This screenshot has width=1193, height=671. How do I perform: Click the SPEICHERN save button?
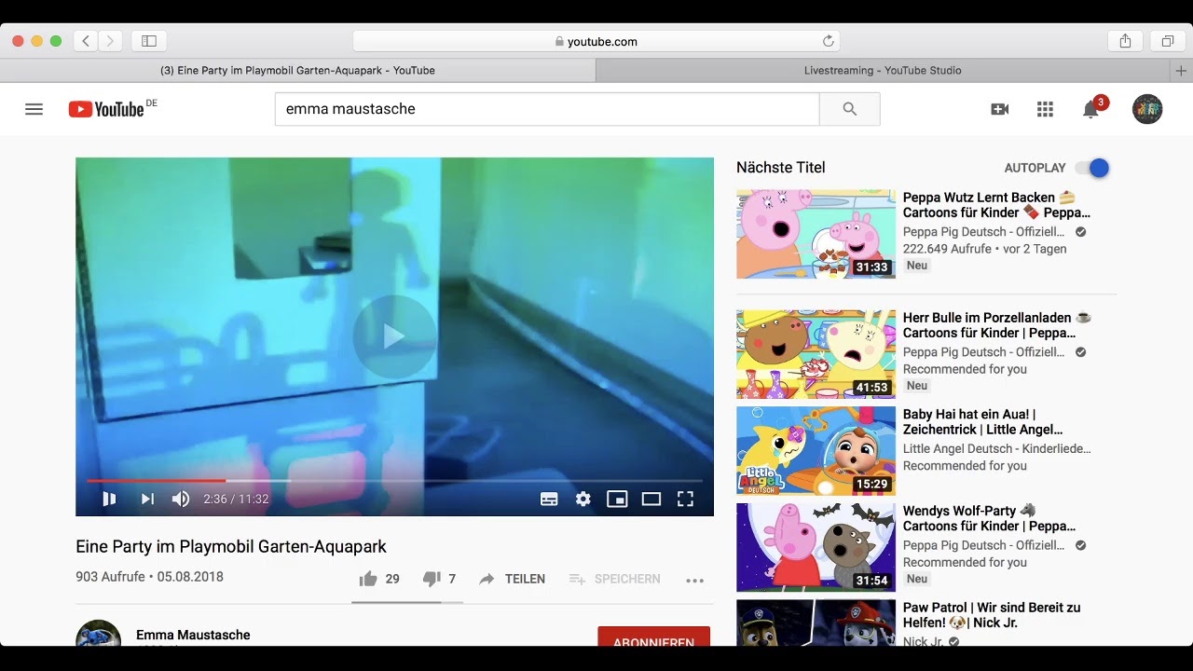pyautogui.click(x=614, y=579)
